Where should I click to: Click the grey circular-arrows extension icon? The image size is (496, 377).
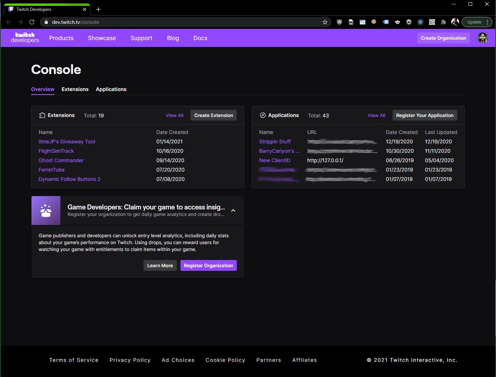432,22
